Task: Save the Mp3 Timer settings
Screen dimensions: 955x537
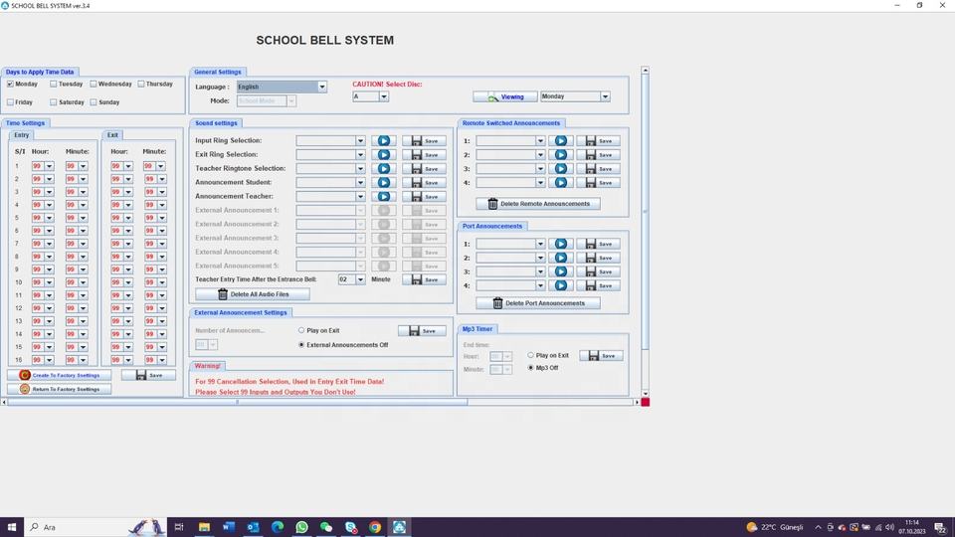Action: 601,356
